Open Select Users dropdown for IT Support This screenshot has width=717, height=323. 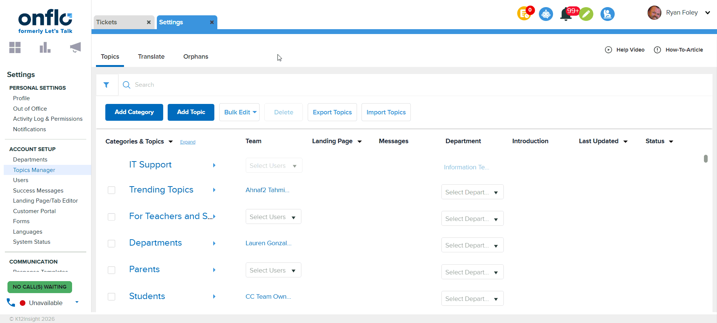274,165
